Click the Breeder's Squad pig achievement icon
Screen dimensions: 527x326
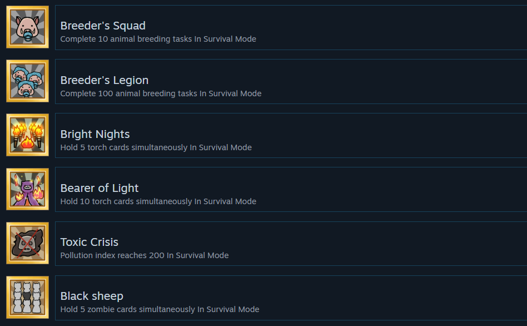click(27, 27)
